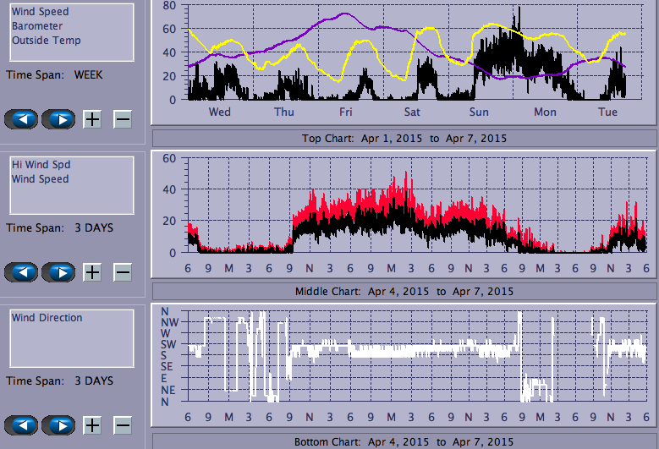Screen dimensions: 659x449
Task: Select Wind Direction in the bottom list
Action: (x=47, y=318)
